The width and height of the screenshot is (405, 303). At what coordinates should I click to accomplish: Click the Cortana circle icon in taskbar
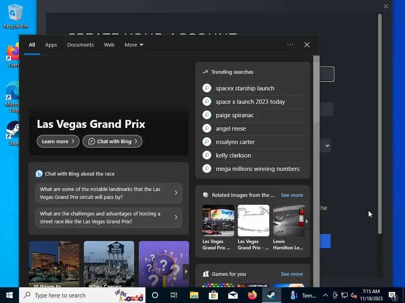point(155,295)
